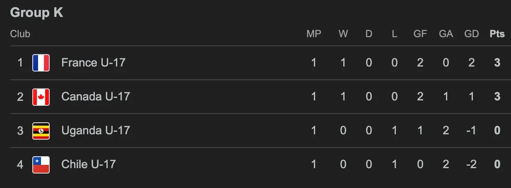Click the GF column header
This screenshot has width=511, height=188.
tap(420, 34)
